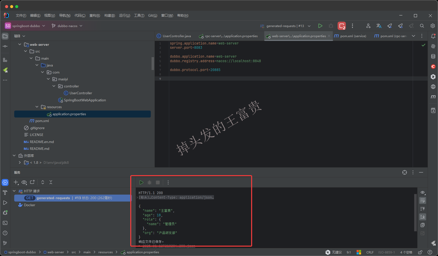Click Add Service plus icon in Services
This screenshot has height=256, width=438.
point(16,182)
